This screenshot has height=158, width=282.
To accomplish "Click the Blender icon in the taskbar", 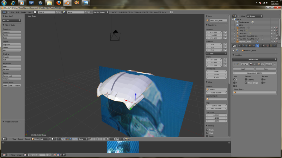I will 67,3.
